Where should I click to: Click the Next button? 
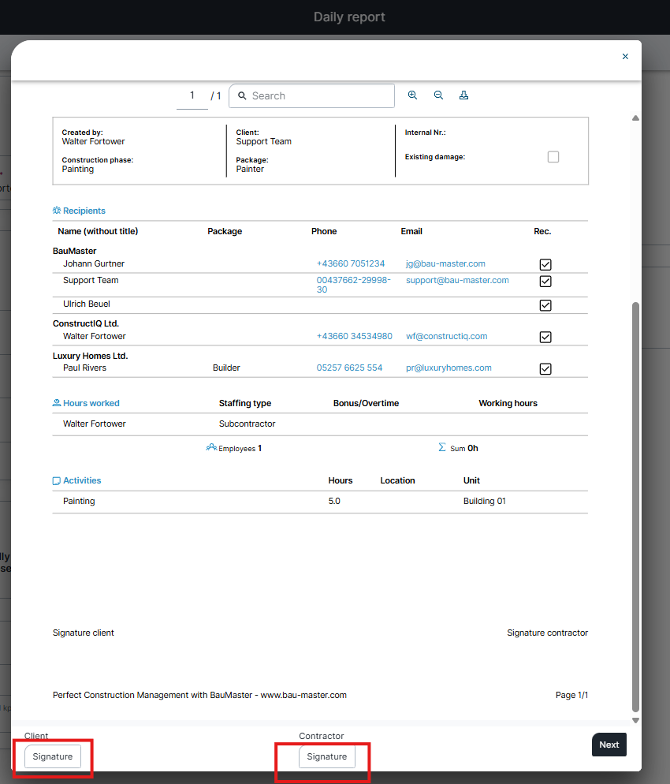tap(609, 745)
